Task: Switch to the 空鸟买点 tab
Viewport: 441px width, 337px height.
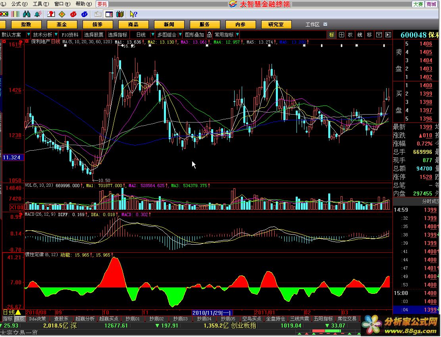Action: pyautogui.click(x=252, y=319)
